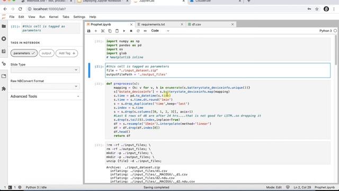Screen dimensions: 339x191
Task: Open the Raw NBConvert Format dropdown
Action: 45,86
